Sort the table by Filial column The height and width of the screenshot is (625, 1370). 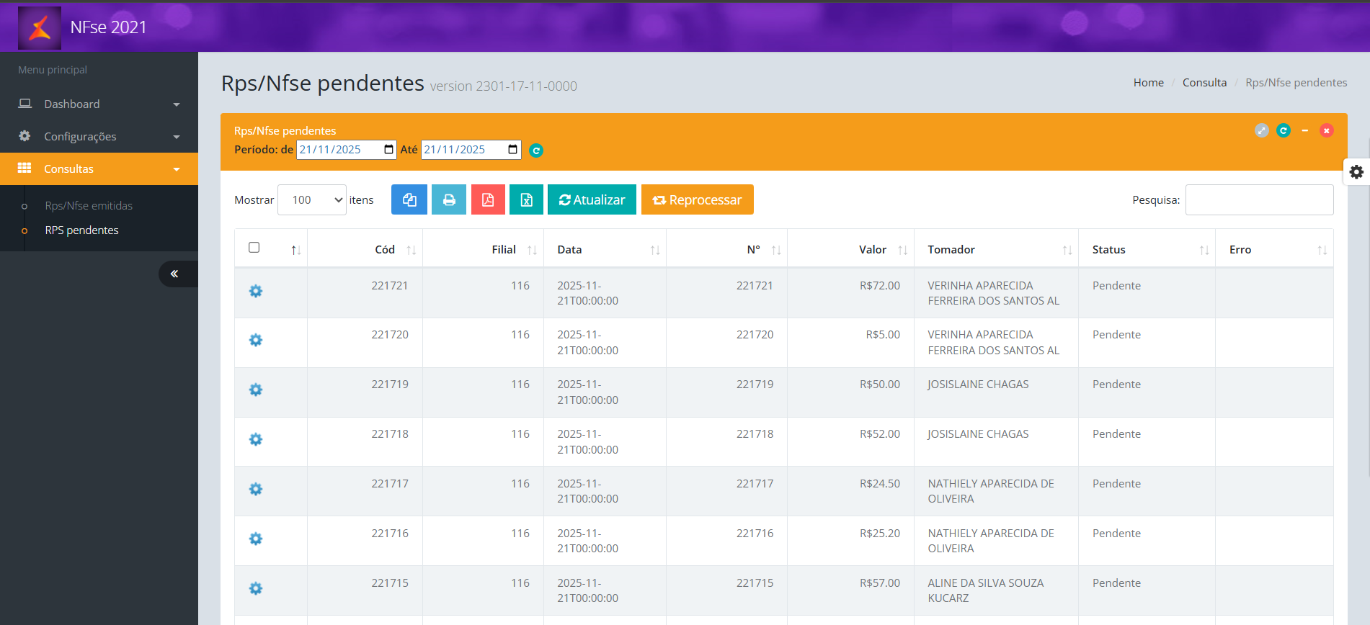484,249
